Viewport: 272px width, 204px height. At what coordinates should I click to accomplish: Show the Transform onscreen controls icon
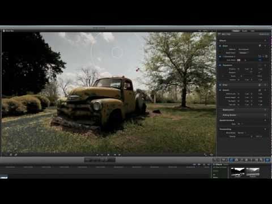pos(260,65)
